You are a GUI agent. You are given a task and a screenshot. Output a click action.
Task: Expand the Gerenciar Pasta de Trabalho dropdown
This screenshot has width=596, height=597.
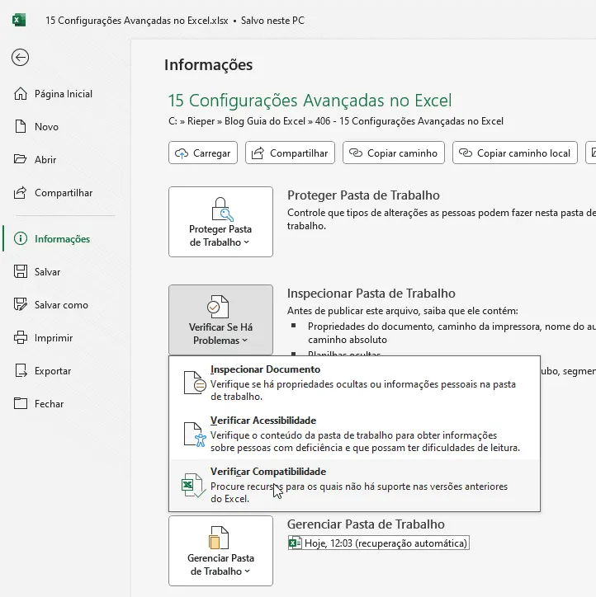point(220,551)
